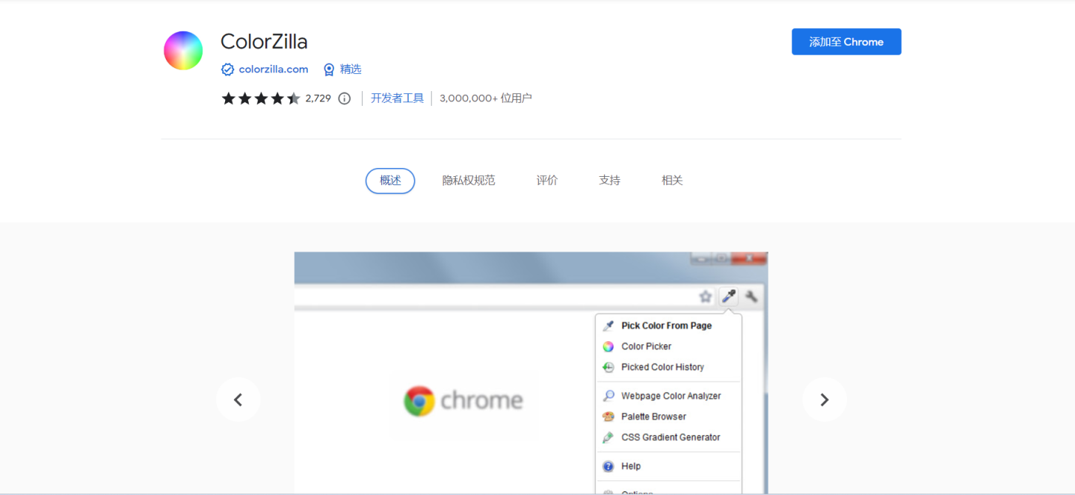Image resolution: width=1075 pixels, height=495 pixels.
Task: Select Webpage Color Analyzer
Action: [671, 396]
